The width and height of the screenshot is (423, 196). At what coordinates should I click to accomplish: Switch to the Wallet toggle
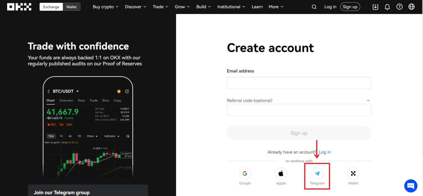(x=71, y=7)
